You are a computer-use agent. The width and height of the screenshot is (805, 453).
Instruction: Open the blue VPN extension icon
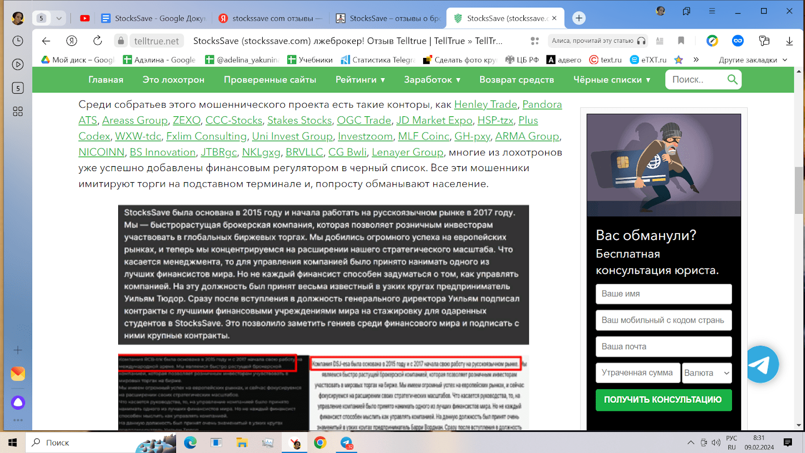[x=738, y=41]
